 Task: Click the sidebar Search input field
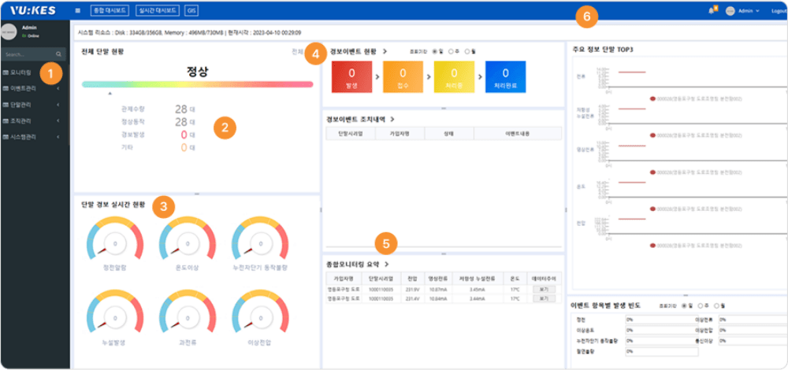(28, 55)
